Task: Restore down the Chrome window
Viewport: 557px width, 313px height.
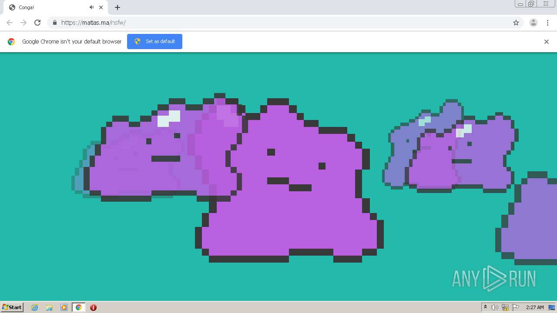Action: click(531, 4)
